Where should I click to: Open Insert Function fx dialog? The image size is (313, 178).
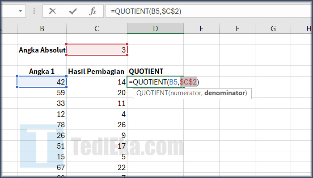[x=93, y=11]
